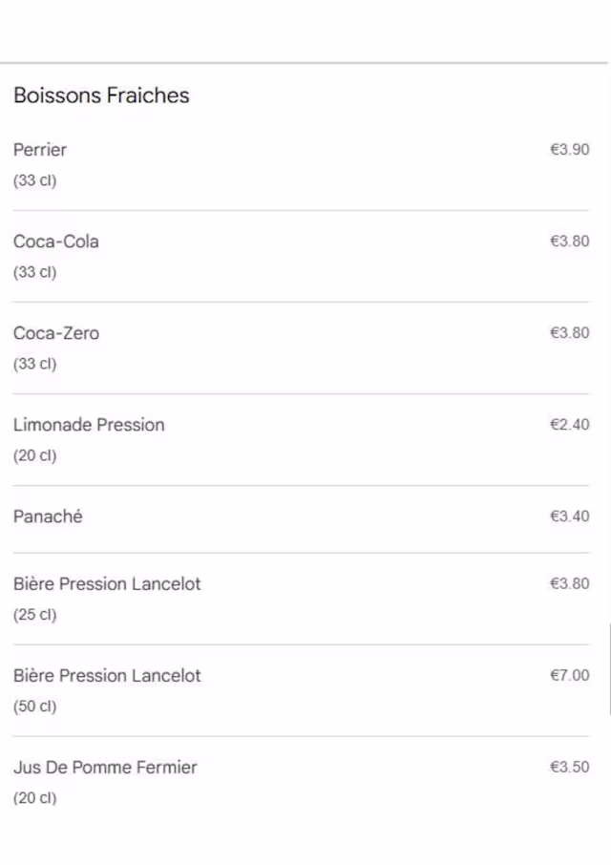Click the (25 cl) size label
611x865 pixels.
click(x=35, y=615)
